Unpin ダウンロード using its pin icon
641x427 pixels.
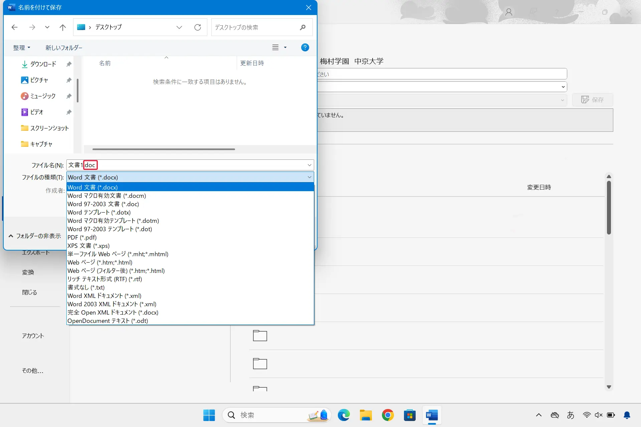(x=69, y=64)
